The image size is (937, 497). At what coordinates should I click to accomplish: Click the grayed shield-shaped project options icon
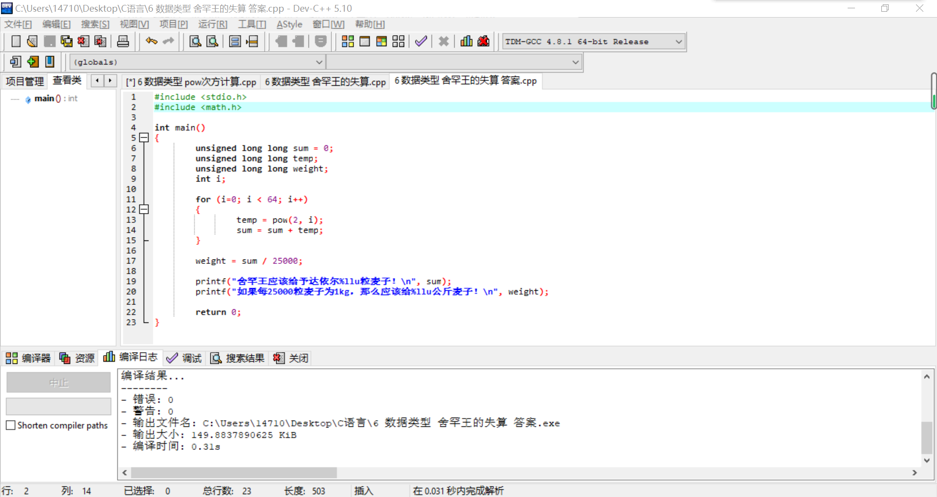[x=321, y=41]
